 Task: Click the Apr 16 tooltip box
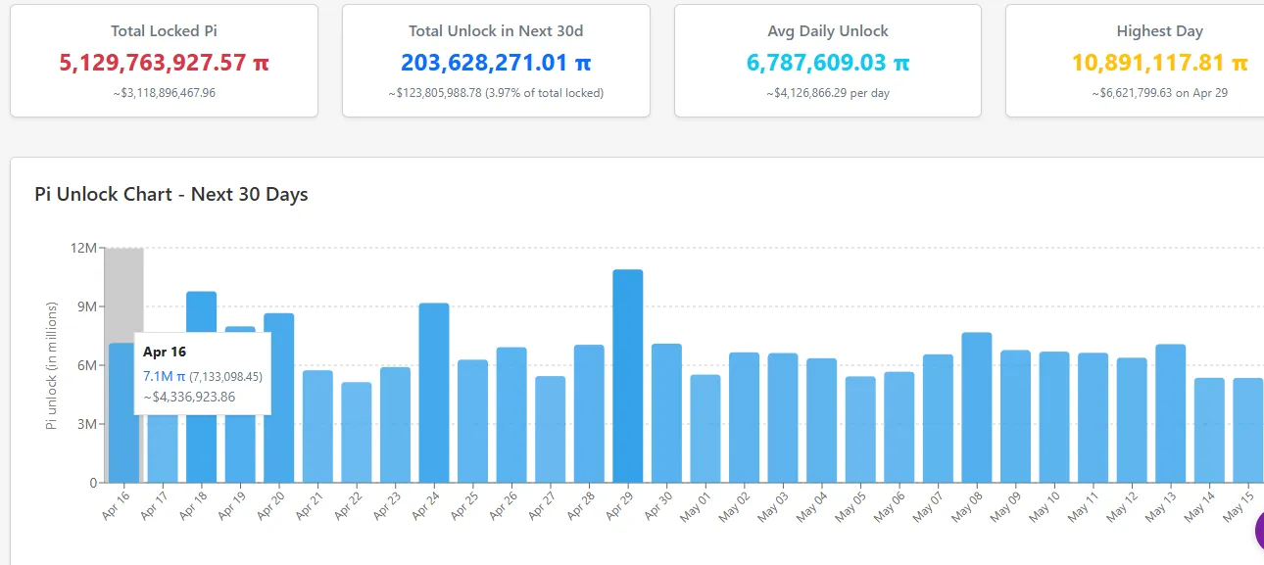[203, 373]
